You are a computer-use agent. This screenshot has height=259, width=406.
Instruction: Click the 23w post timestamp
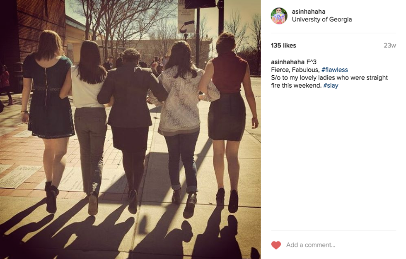tap(390, 46)
